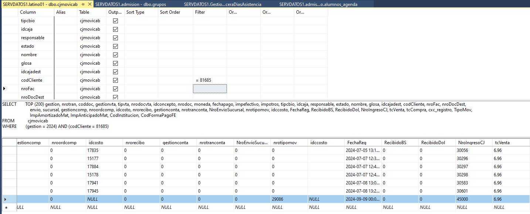The image size is (530, 214).
Task: Uncheck Output for tipcbio column
Action: pyautogui.click(x=115, y=21)
